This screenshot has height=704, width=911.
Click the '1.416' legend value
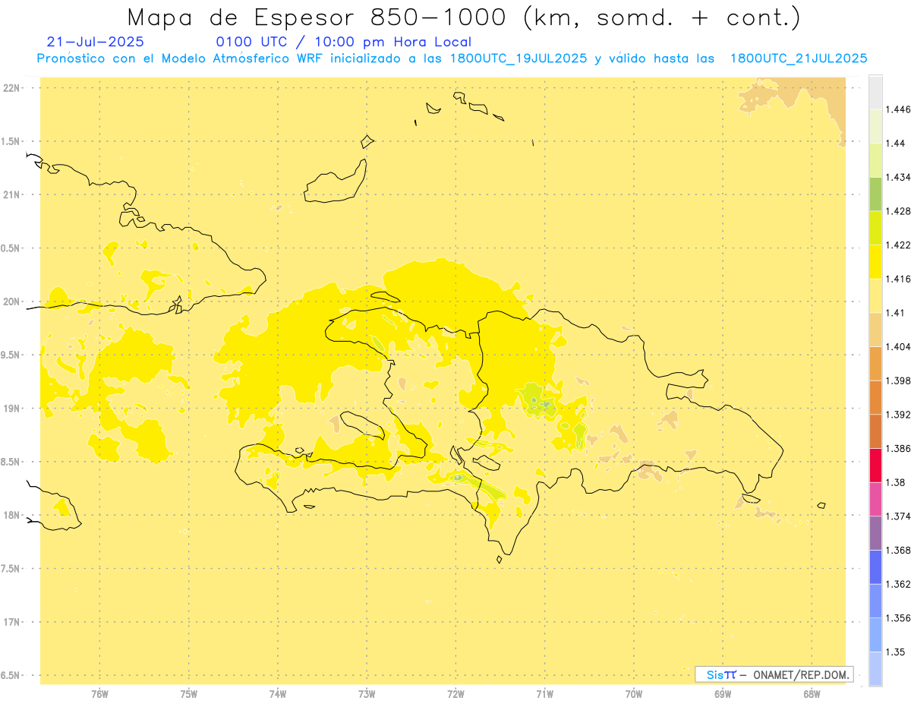[898, 279]
